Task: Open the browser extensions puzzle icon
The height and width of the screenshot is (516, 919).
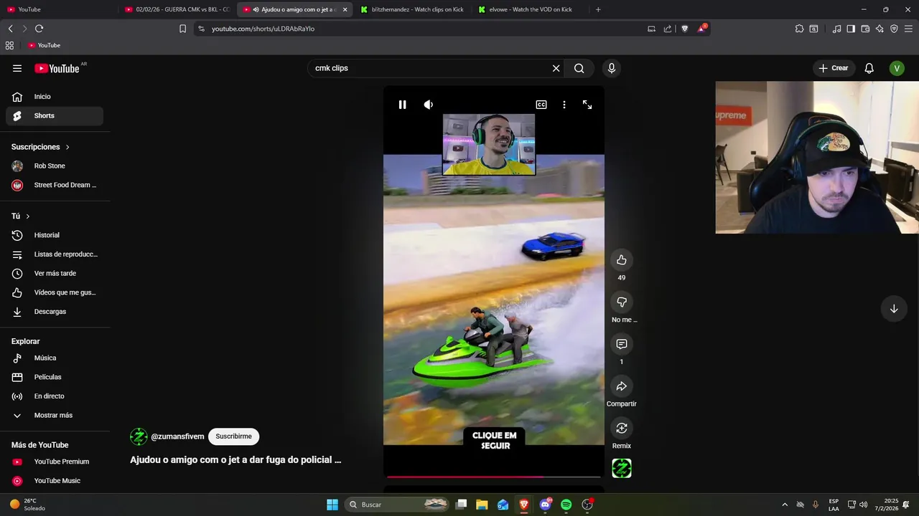Action: [799, 29]
